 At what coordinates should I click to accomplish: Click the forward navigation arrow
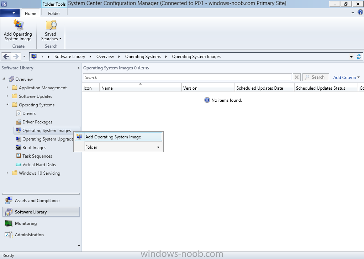tap(16, 57)
